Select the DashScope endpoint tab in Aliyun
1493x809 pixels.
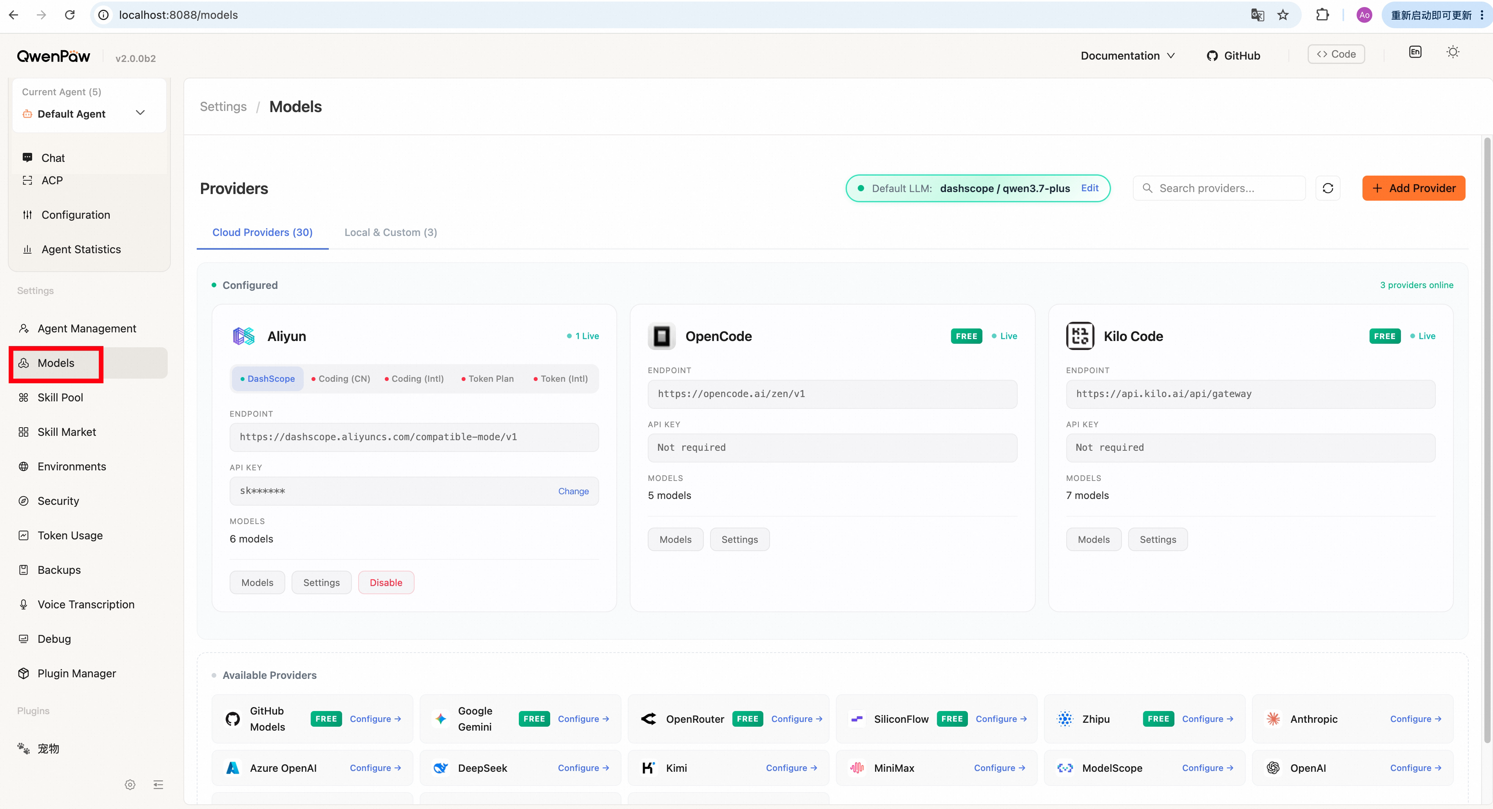tap(267, 378)
